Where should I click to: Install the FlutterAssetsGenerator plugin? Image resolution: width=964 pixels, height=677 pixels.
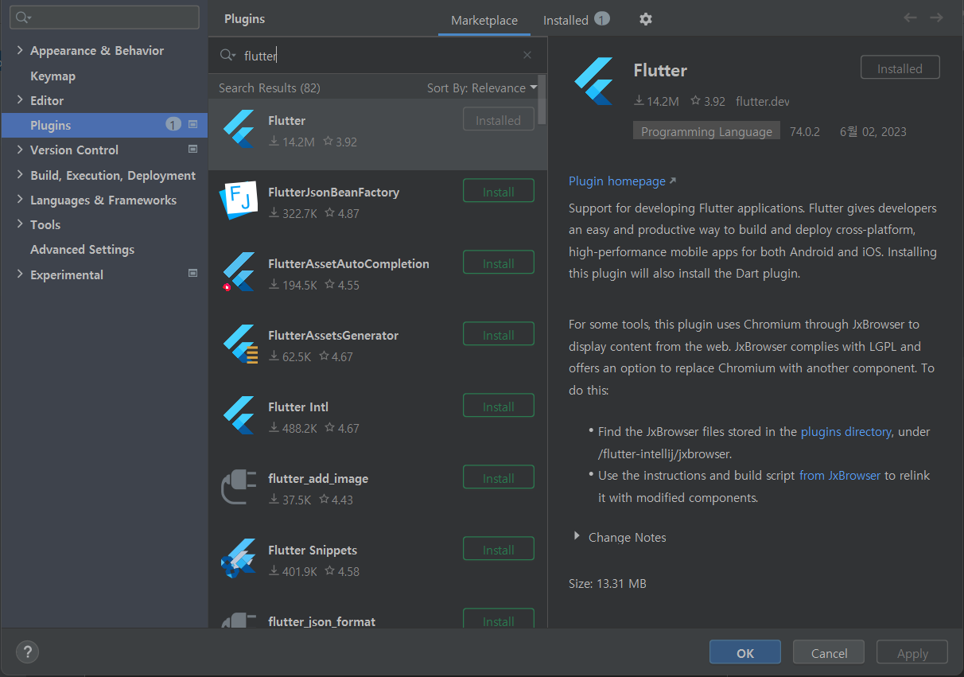[499, 335]
